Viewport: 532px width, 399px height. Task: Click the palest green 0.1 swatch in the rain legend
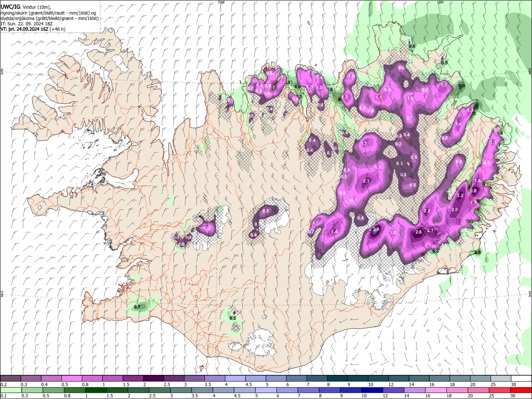(10, 390)
